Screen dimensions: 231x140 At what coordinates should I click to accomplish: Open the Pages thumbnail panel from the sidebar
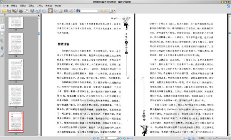pos(2,27)
